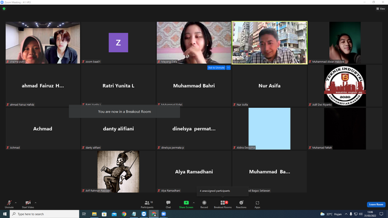This screenshot has width=388, height=218.
Task: Open the Participants panel
Action: 147,204
